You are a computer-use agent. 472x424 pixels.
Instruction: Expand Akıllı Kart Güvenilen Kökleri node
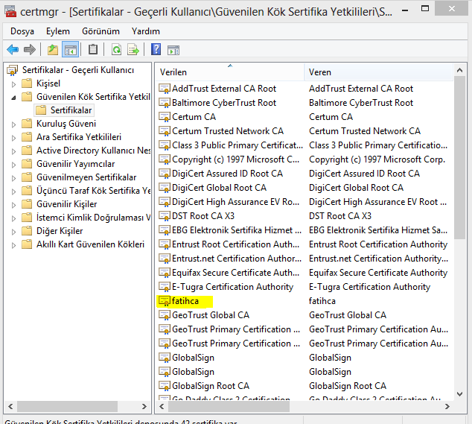[13, 245]
